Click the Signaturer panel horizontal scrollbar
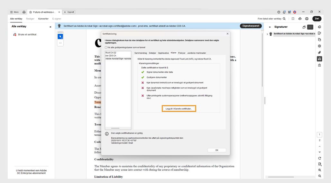This screenshot has height=183, width=331. [x=281, y=177]
